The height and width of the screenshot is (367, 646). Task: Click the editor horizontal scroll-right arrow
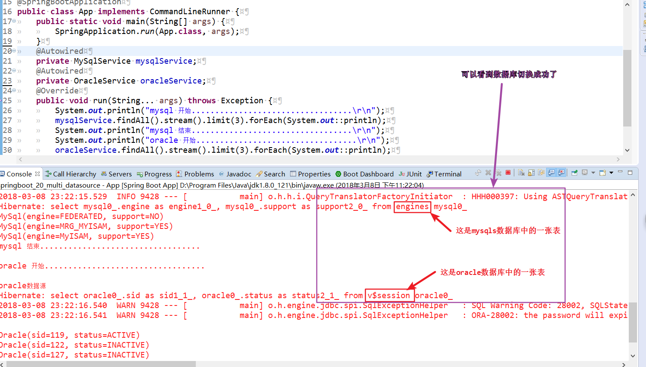[x=618, y=159]
